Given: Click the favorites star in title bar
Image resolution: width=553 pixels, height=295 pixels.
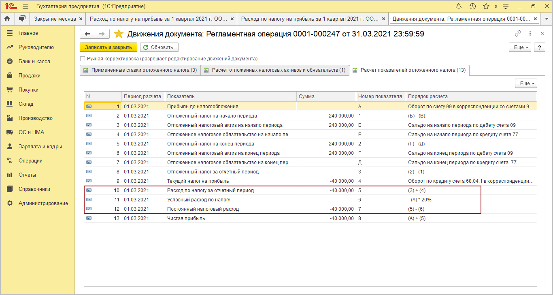Looking at the screenshot, I should point(486,6).
